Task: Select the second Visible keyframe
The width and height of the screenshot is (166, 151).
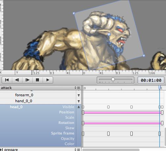Action: point(108,107)
